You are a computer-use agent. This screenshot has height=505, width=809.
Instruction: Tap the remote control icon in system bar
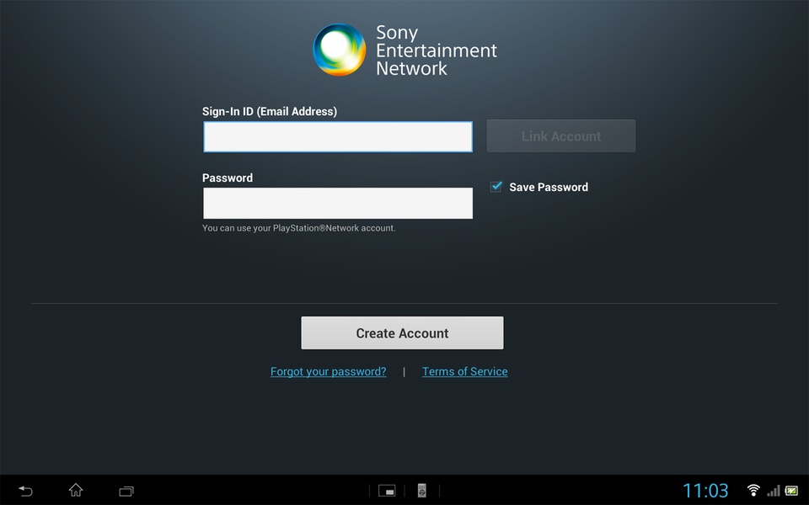pyautogui.click(x=421, y=491)
